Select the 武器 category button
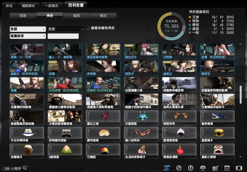247x172 pixels. pos(23,16)
